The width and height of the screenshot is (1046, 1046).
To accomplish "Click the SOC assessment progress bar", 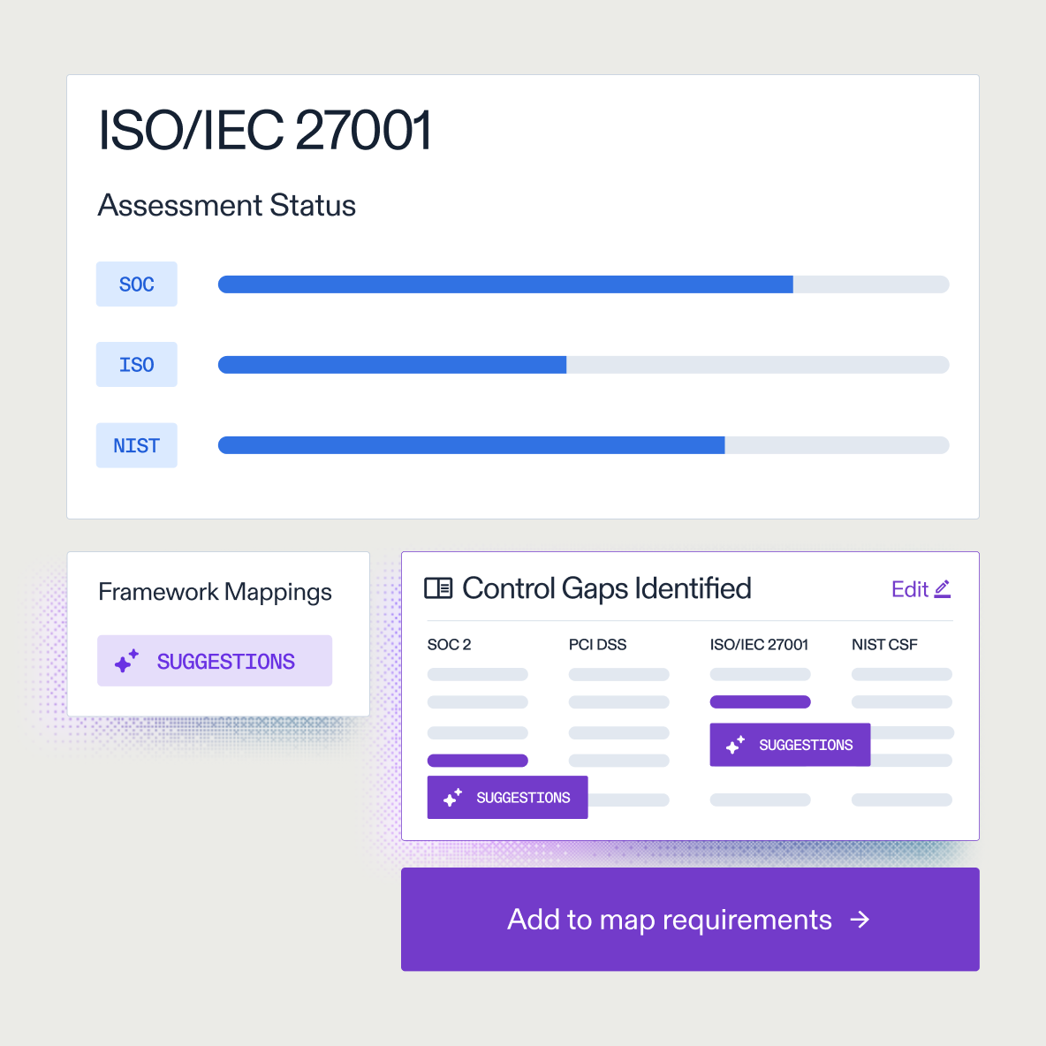I will pos(583,284).
